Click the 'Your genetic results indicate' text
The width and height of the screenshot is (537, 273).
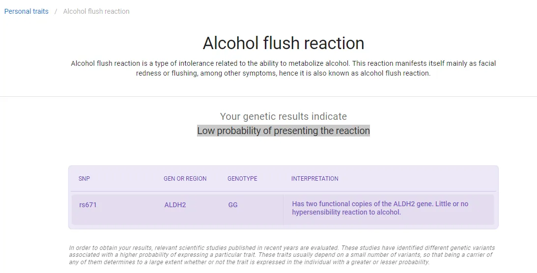click(283, 116)
